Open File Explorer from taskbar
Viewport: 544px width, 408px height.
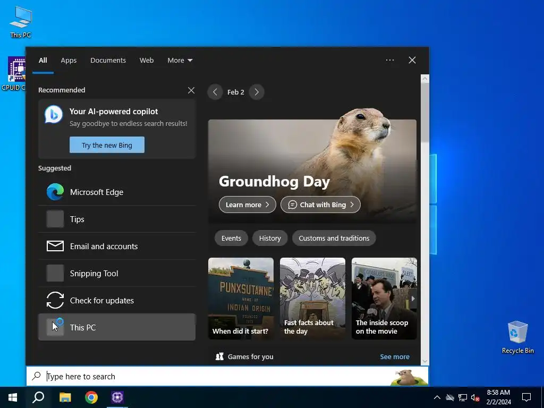(x=65, y=397)
